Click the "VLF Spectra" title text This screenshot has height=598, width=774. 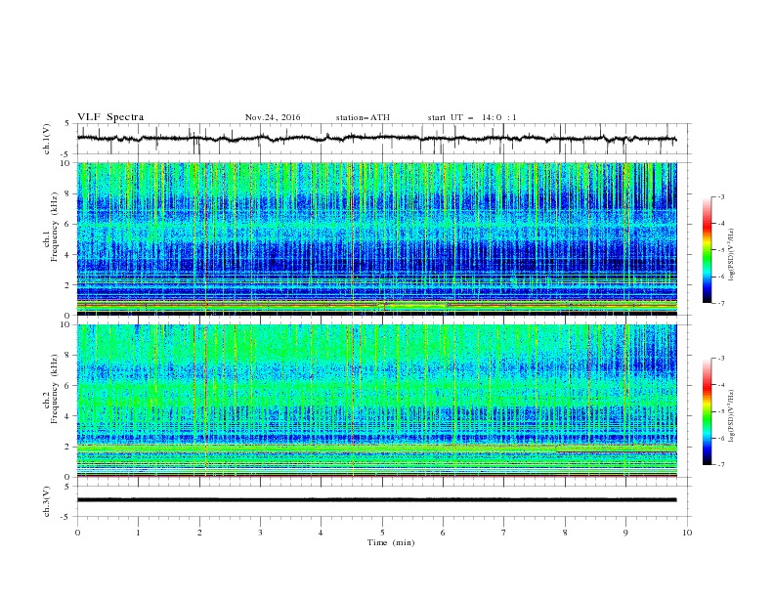(110, 117)
